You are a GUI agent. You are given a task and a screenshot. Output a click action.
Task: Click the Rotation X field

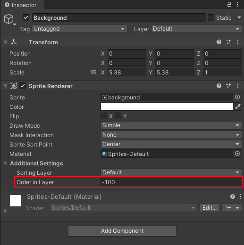127,63
